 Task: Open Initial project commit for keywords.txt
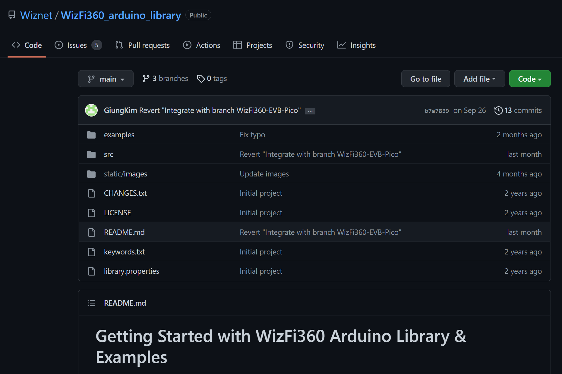tap(261, 252)
